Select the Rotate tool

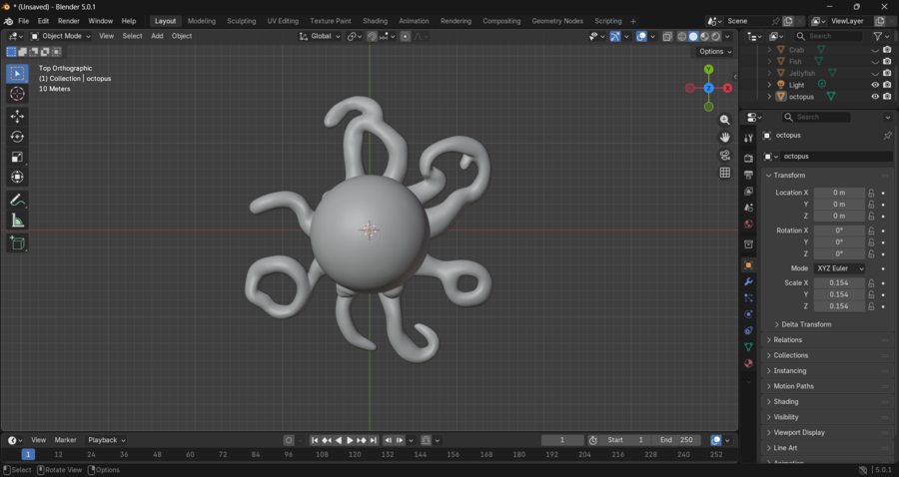click(17, 137)
